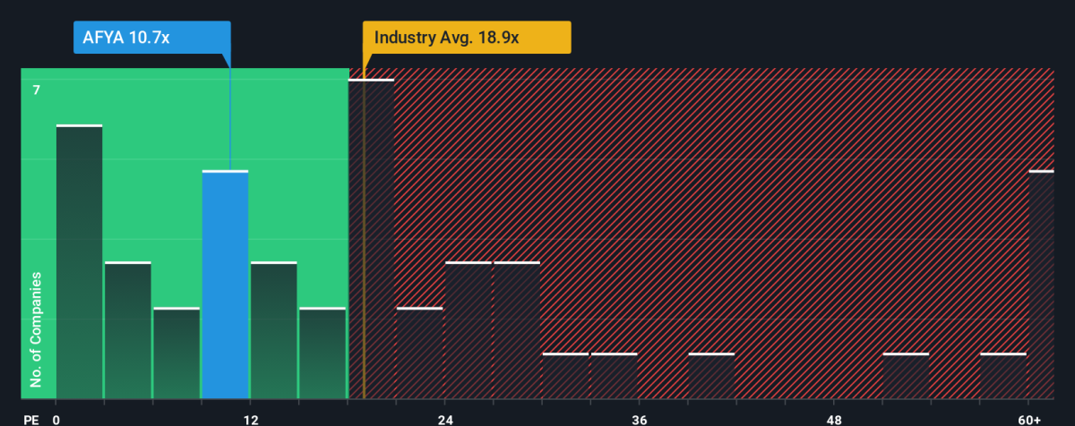Image resolution: width=1075 pixels, height=426 pixels.
Task: Click the Industry Avg. 18.9x yellow label
Action: (x=466, y=38)
